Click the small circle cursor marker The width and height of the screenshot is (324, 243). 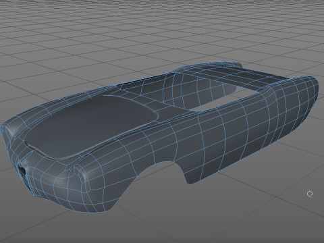pos(310,194)
